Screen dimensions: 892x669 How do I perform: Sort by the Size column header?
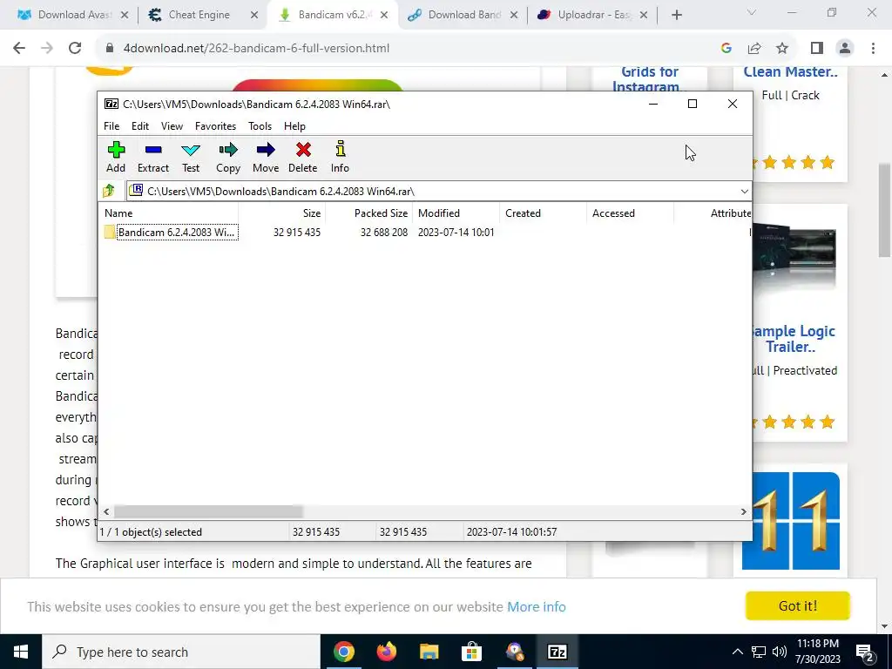(282, 213)
